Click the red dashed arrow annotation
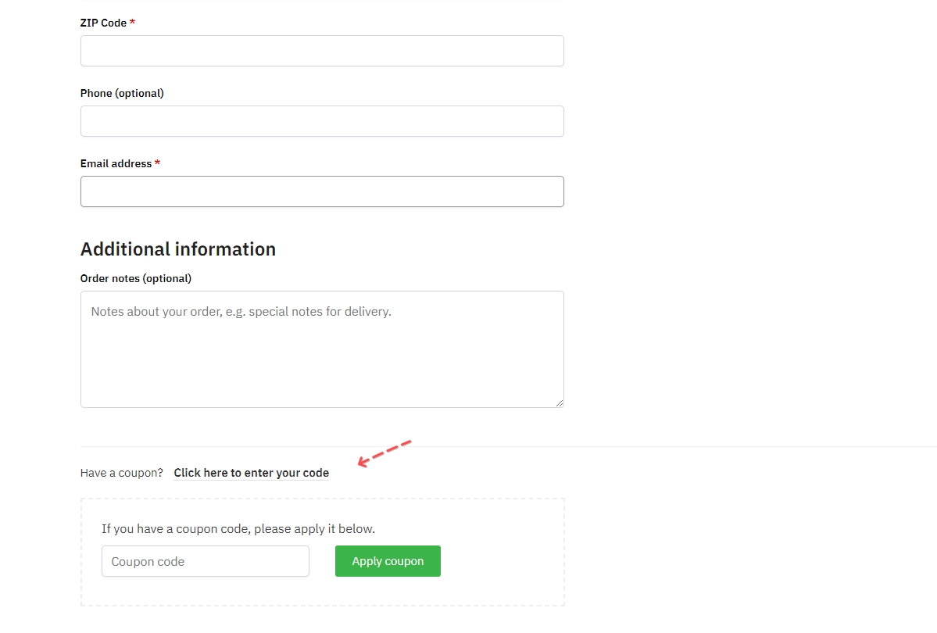The width and height of the screenshot is (937, 633). tap(384, 453)
